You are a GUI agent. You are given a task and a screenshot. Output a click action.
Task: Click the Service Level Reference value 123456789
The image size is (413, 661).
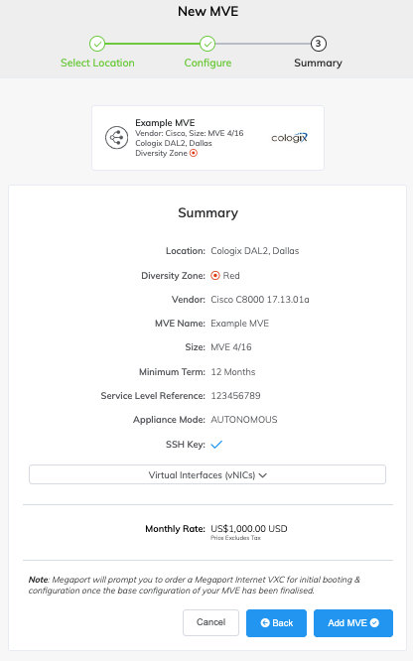tap(236, 396)
